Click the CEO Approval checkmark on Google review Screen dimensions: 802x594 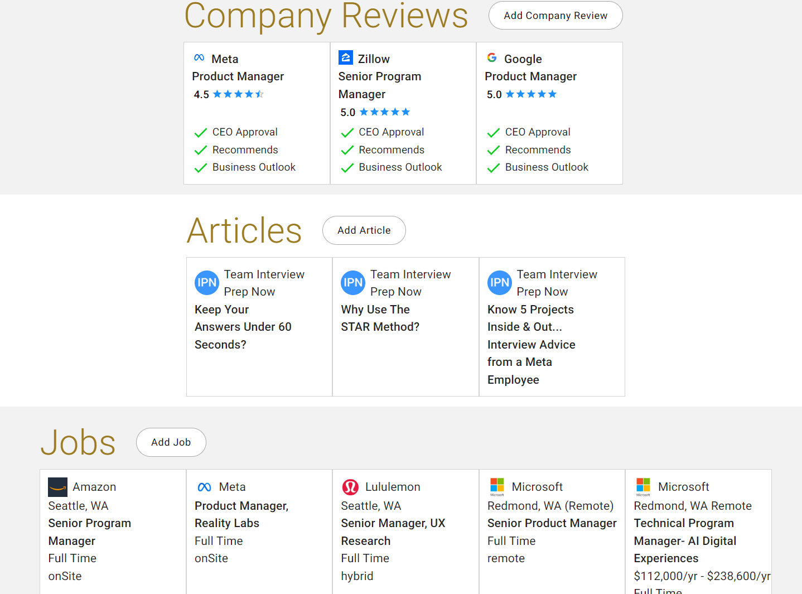click(x=494, y=133)
